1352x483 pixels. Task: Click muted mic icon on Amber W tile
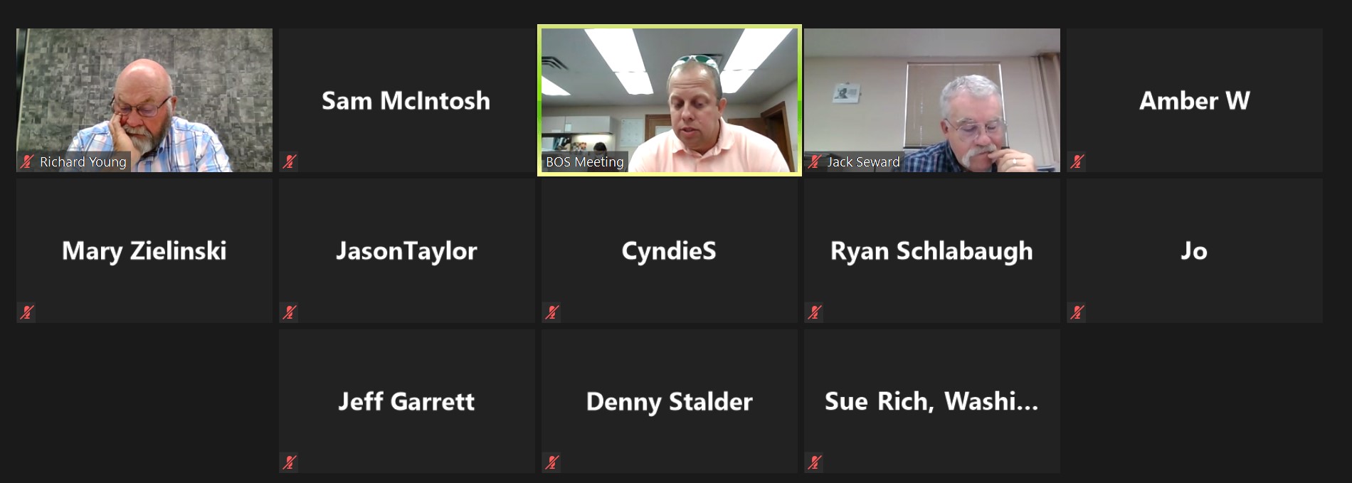[x=1077, y=161]
